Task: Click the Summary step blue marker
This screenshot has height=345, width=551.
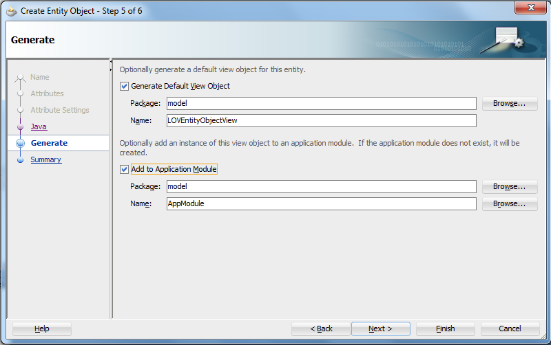Action: click(x=21, y=160)
